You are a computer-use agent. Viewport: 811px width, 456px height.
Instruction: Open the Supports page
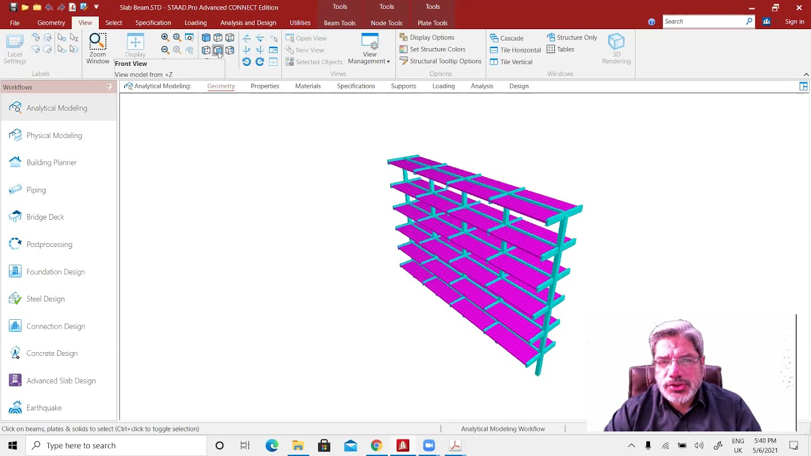pos(404,86)
